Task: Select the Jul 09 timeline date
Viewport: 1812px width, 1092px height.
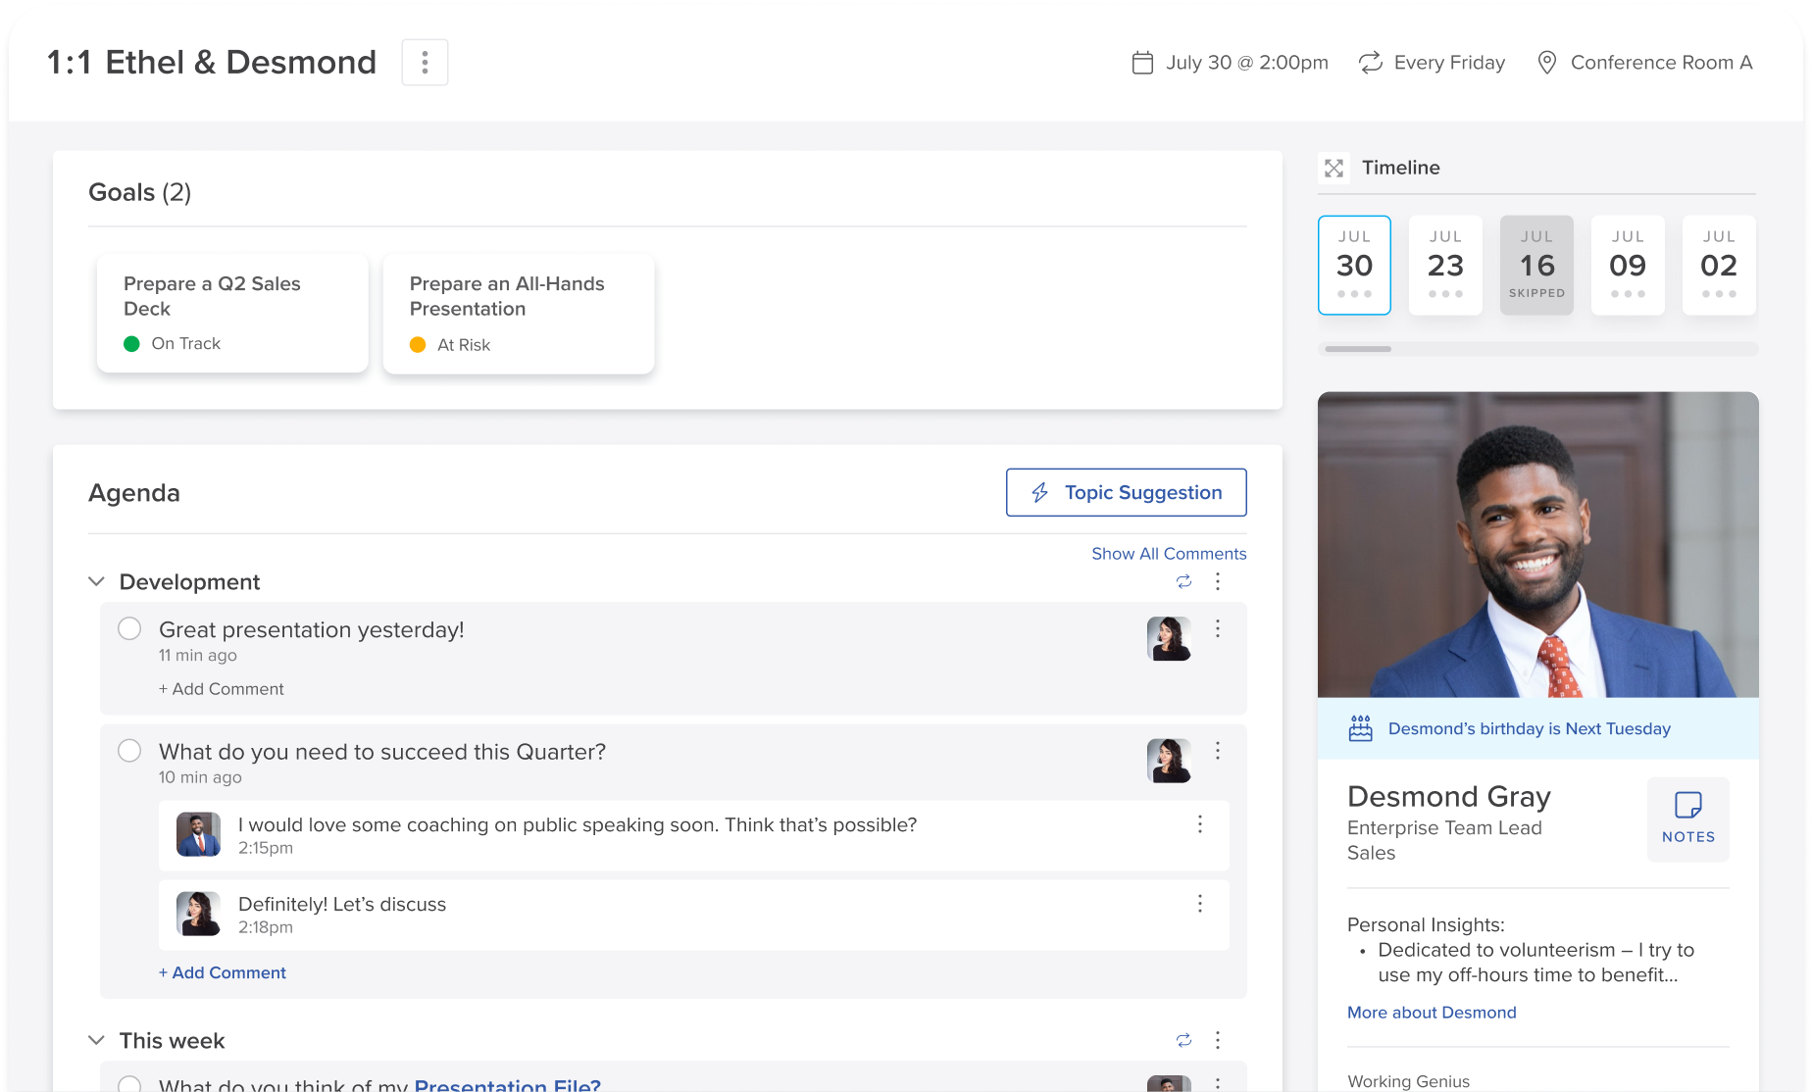Action: [1628, 266]
